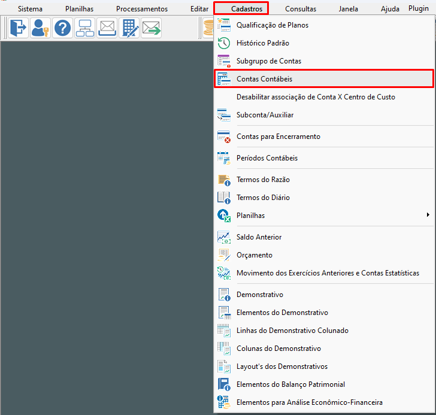Screen dimensions: 436x415
Task: Click the Orçamento icon
Action: pos(224,255)
